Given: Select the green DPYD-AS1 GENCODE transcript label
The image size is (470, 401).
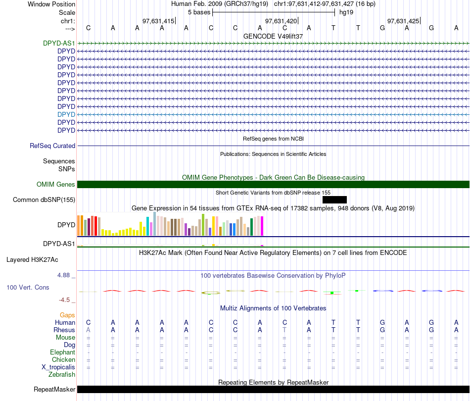Looking at the screenshot, I should tap(59, 43).
